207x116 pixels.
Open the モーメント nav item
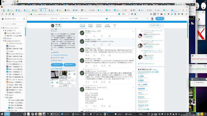pyautogui.click(x=64, y=19)
